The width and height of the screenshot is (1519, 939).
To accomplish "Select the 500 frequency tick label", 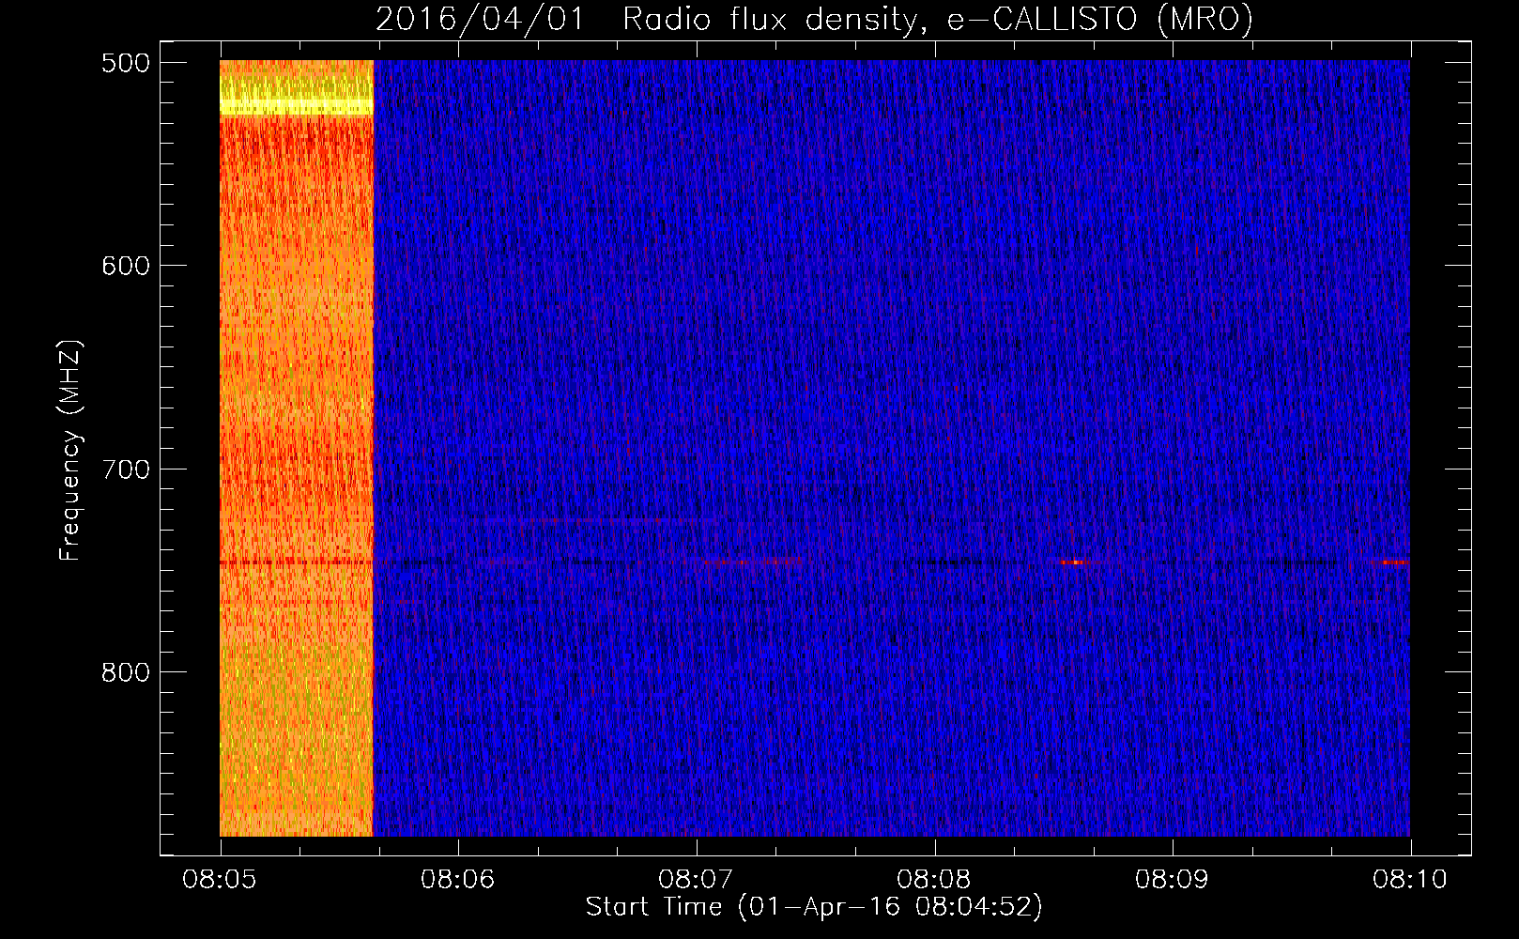I will pyautogui.click(x=125, y=62).
